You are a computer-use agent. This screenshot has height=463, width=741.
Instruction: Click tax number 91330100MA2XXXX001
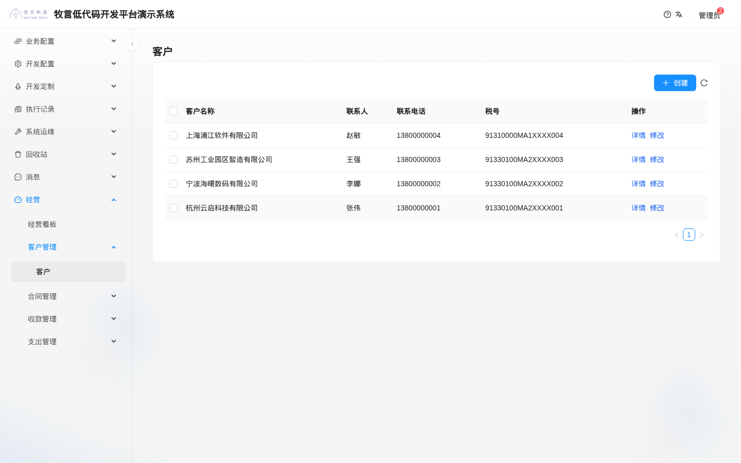(524, 208)
